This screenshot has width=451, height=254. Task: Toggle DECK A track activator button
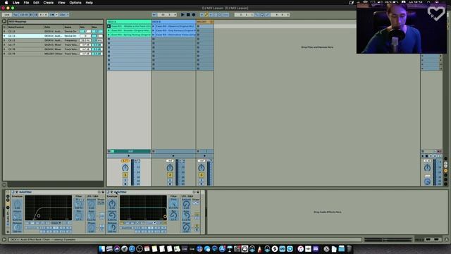pyautogui.click(x=125, y=175)
